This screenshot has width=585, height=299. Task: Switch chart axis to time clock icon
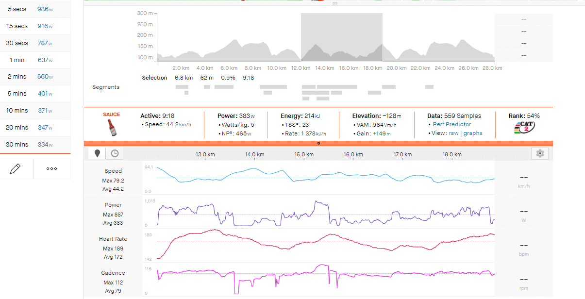coord(115,153)
